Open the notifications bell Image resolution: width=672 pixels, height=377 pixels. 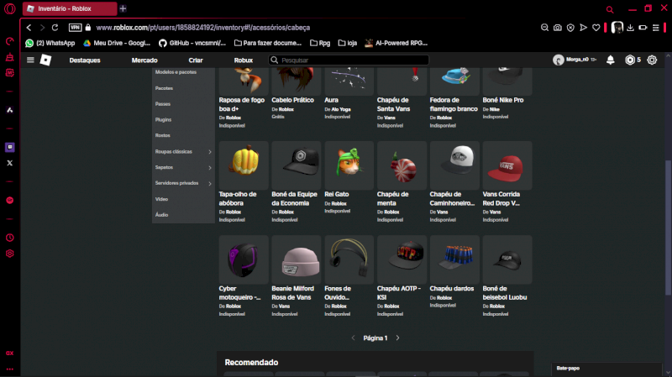pos(611,60)
